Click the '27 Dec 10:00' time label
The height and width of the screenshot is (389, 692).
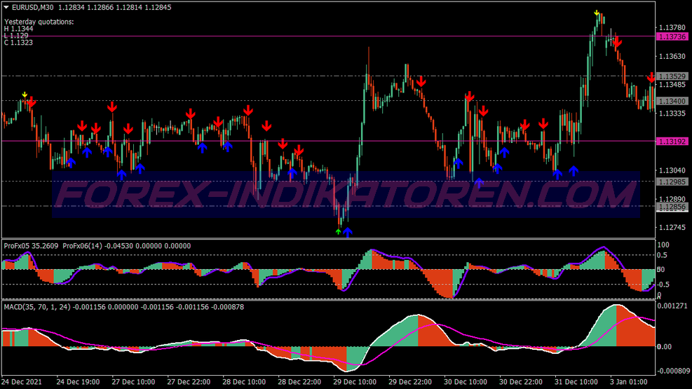(133, 382)
